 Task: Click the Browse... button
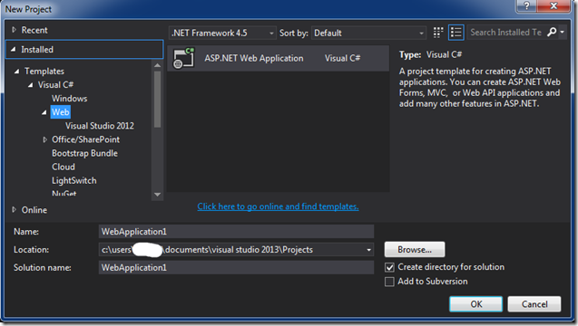click(x=415, y=249)
